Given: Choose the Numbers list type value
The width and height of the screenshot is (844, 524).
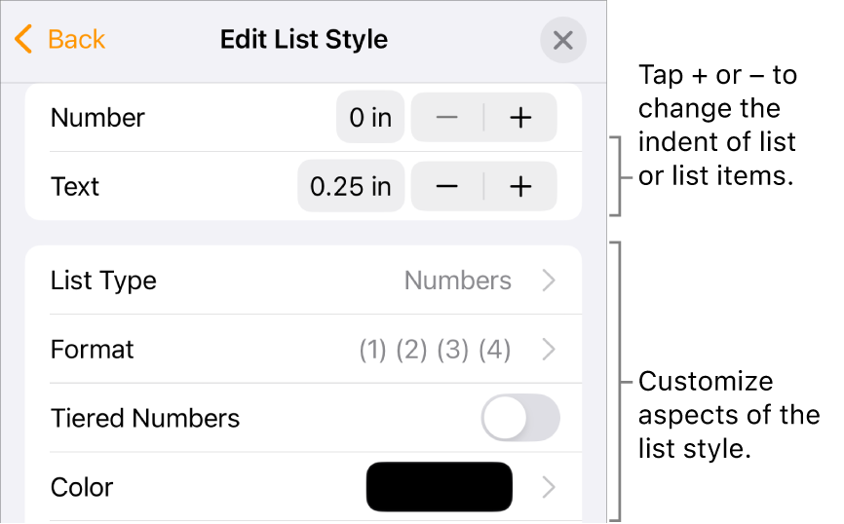Looking at the screenshot, I should 458,281.
